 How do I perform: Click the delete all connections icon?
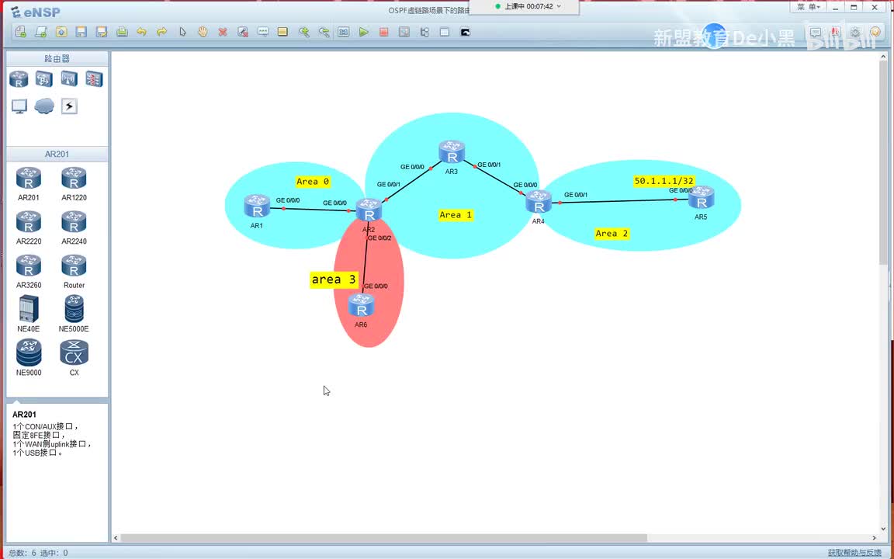[243, 32]
